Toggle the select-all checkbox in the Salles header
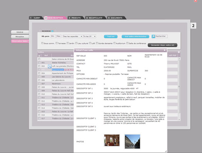Image resolution: width=202 pixels, height=153 pixels. click(39, 56)
